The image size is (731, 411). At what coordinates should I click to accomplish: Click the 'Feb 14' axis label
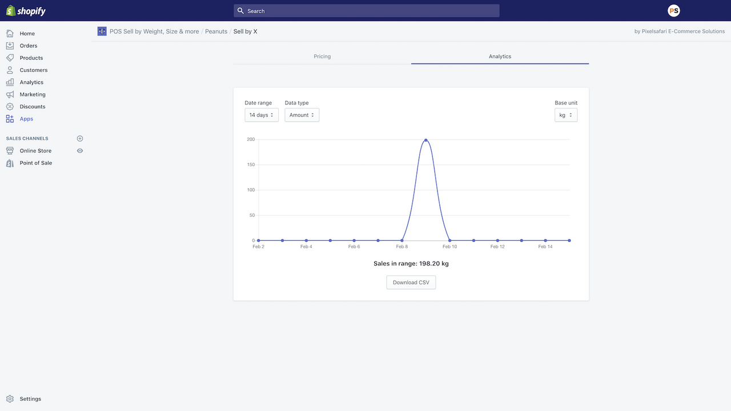coord(545,247)
